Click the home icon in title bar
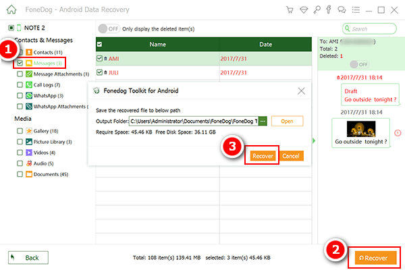405x270 pixels. tap(11, 10)
